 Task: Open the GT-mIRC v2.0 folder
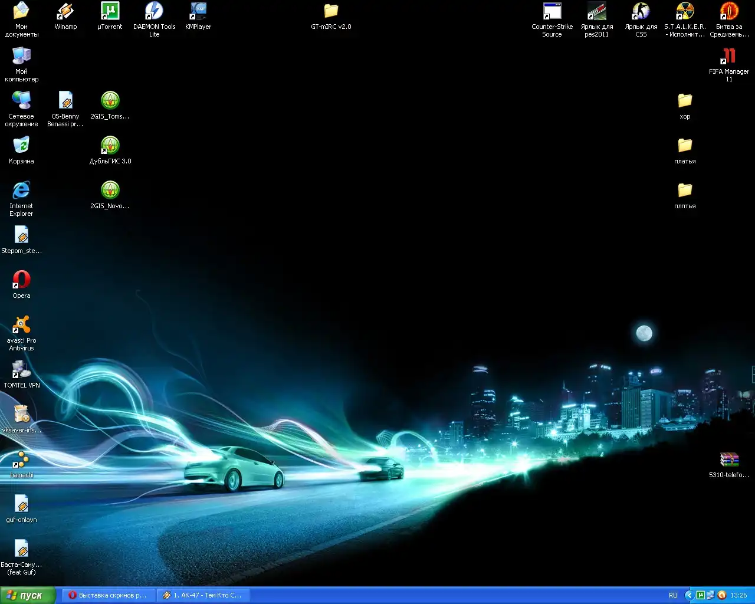pos(331,11)
